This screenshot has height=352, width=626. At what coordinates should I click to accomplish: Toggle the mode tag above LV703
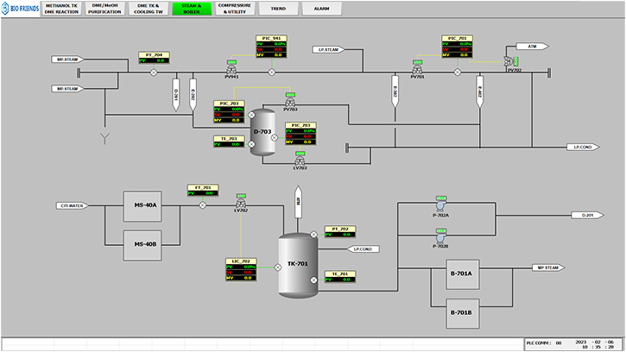tap(300, 154)
